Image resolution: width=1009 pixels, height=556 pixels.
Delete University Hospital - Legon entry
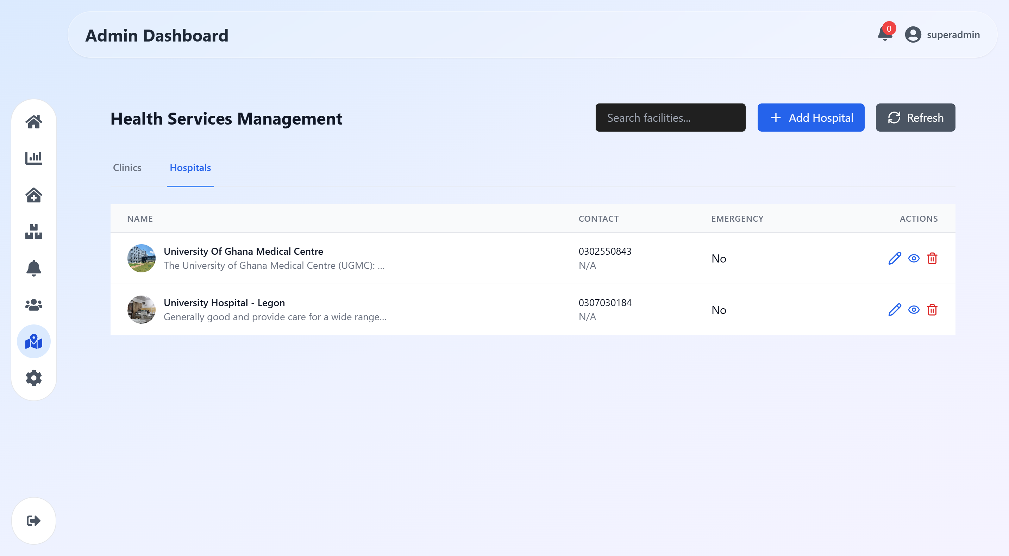coord(932,310)
